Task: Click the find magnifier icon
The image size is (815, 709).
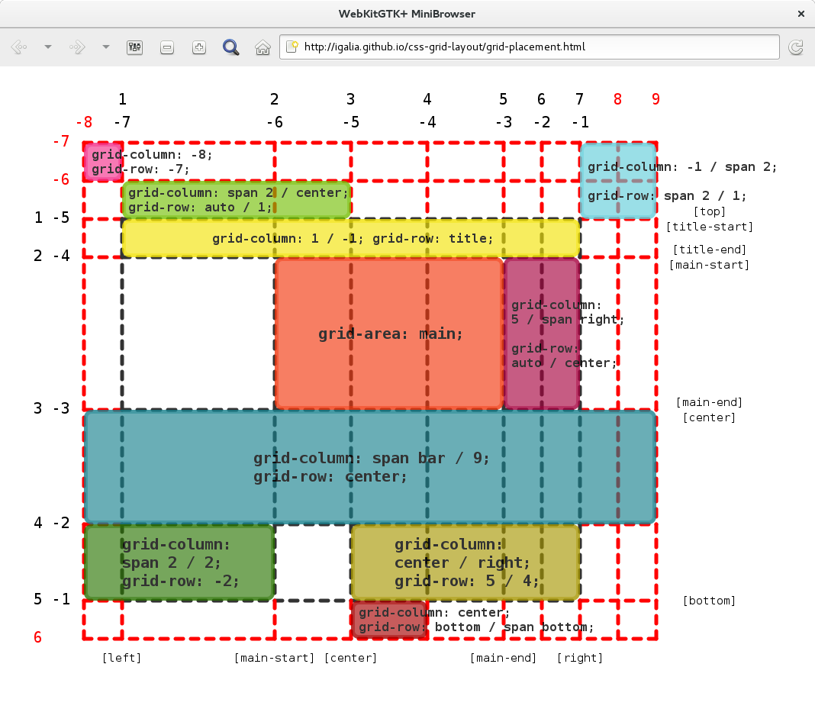Action: [230, 47]
